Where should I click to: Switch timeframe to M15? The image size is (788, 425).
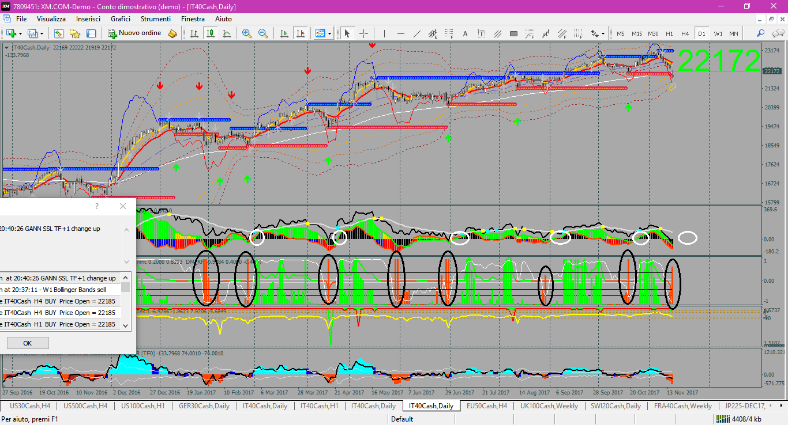[637, 33]
